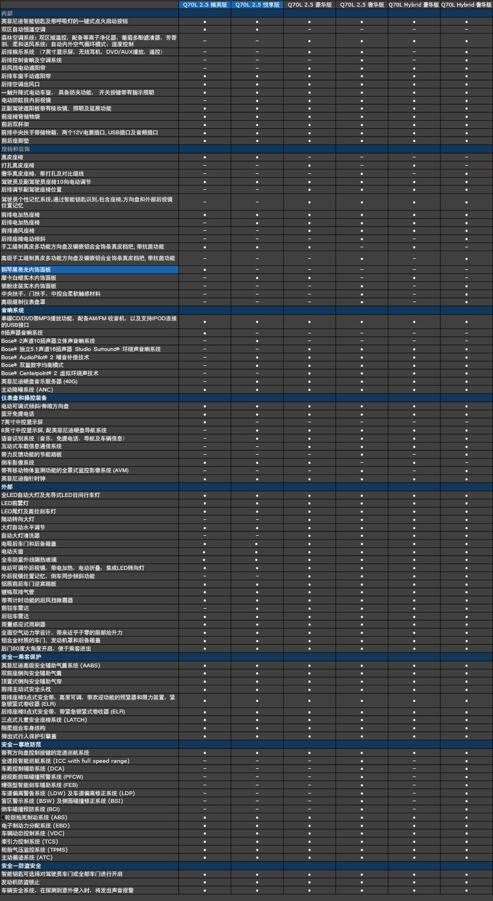Click the 外部 section header
493x901 pixels.
point(7,487)
